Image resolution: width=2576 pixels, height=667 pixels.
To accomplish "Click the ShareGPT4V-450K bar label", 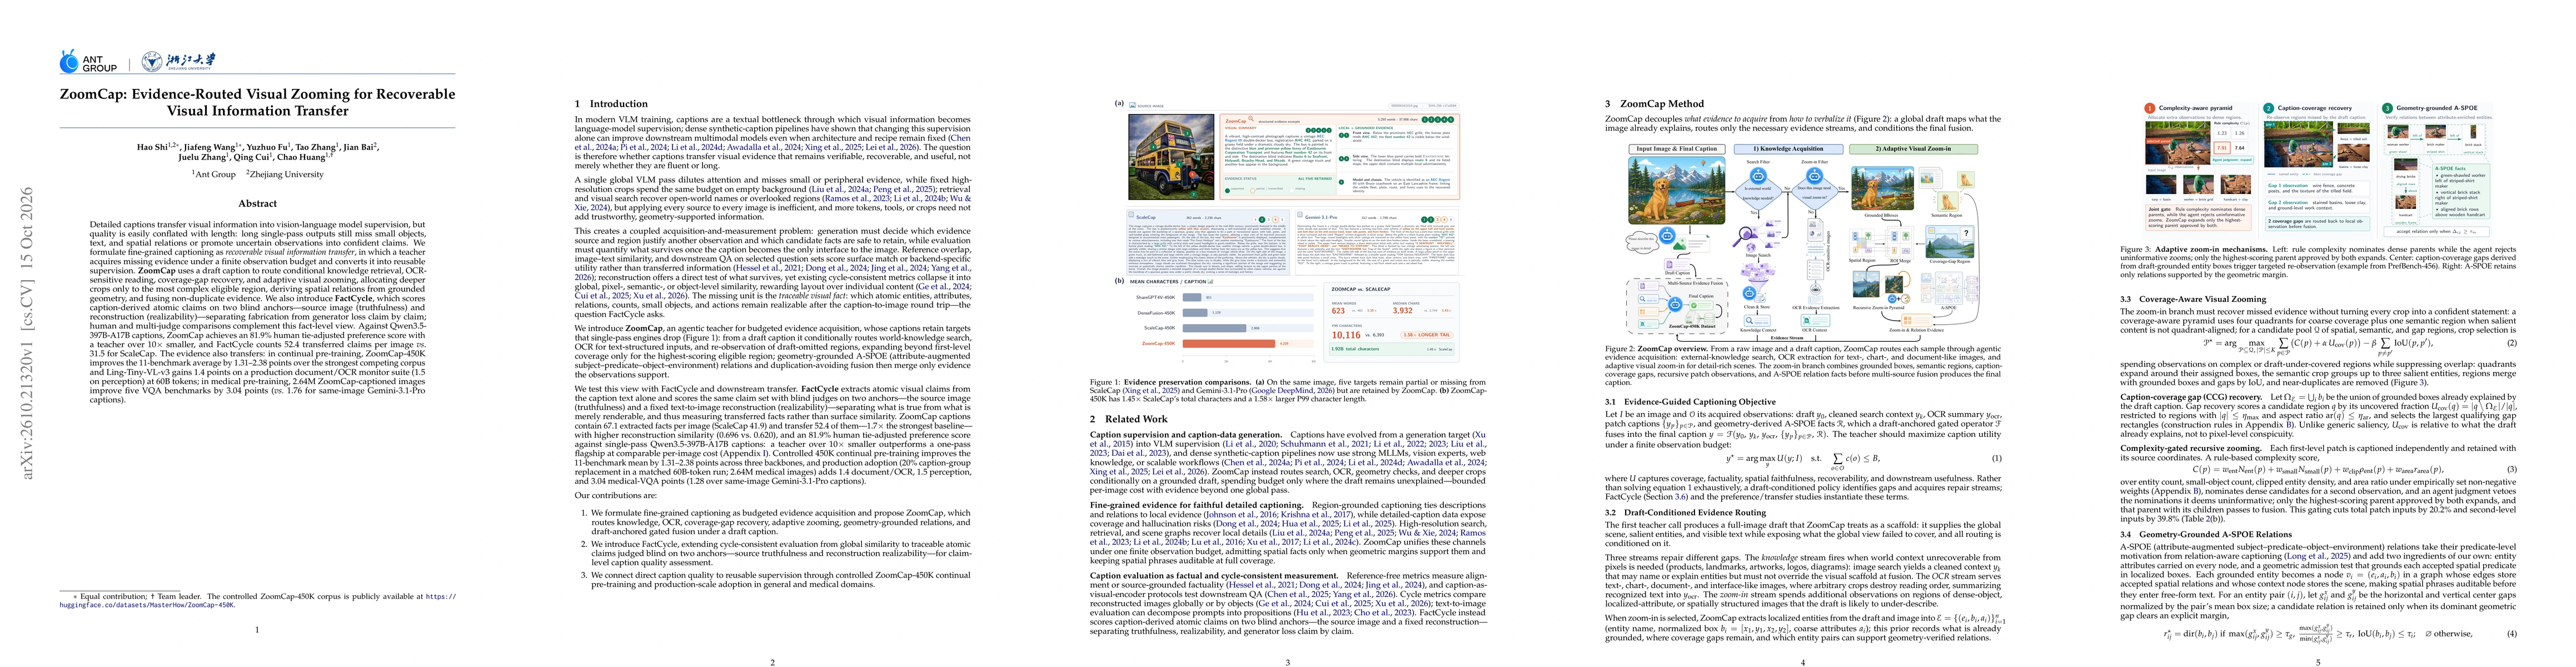I will click(x=1155, y=298).
